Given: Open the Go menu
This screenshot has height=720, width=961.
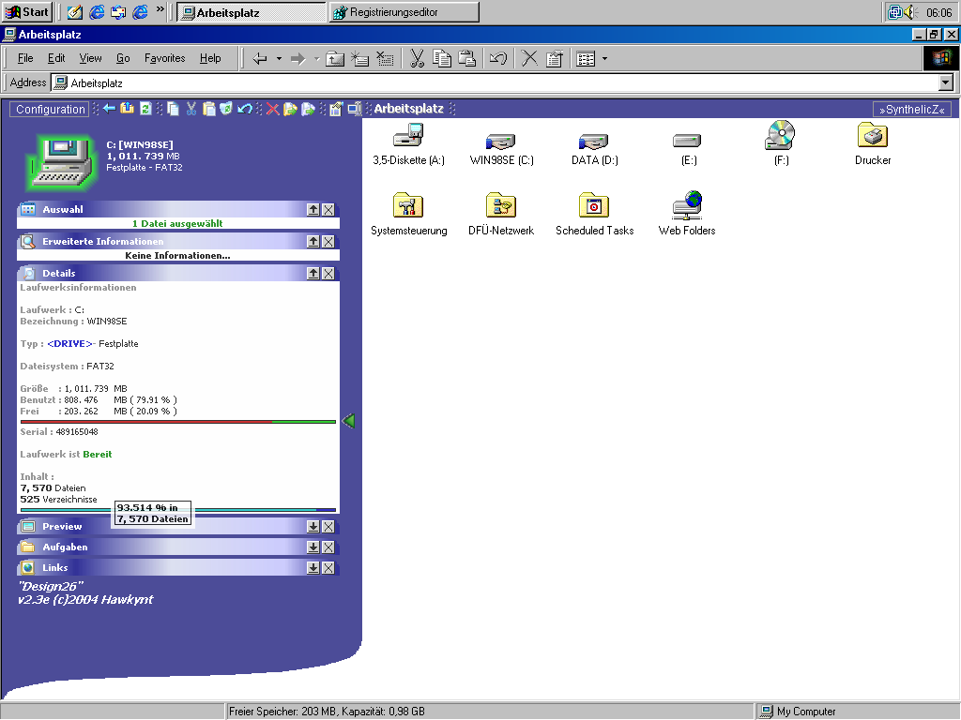Looking at the screenshot, I should (x=123, y=58).
